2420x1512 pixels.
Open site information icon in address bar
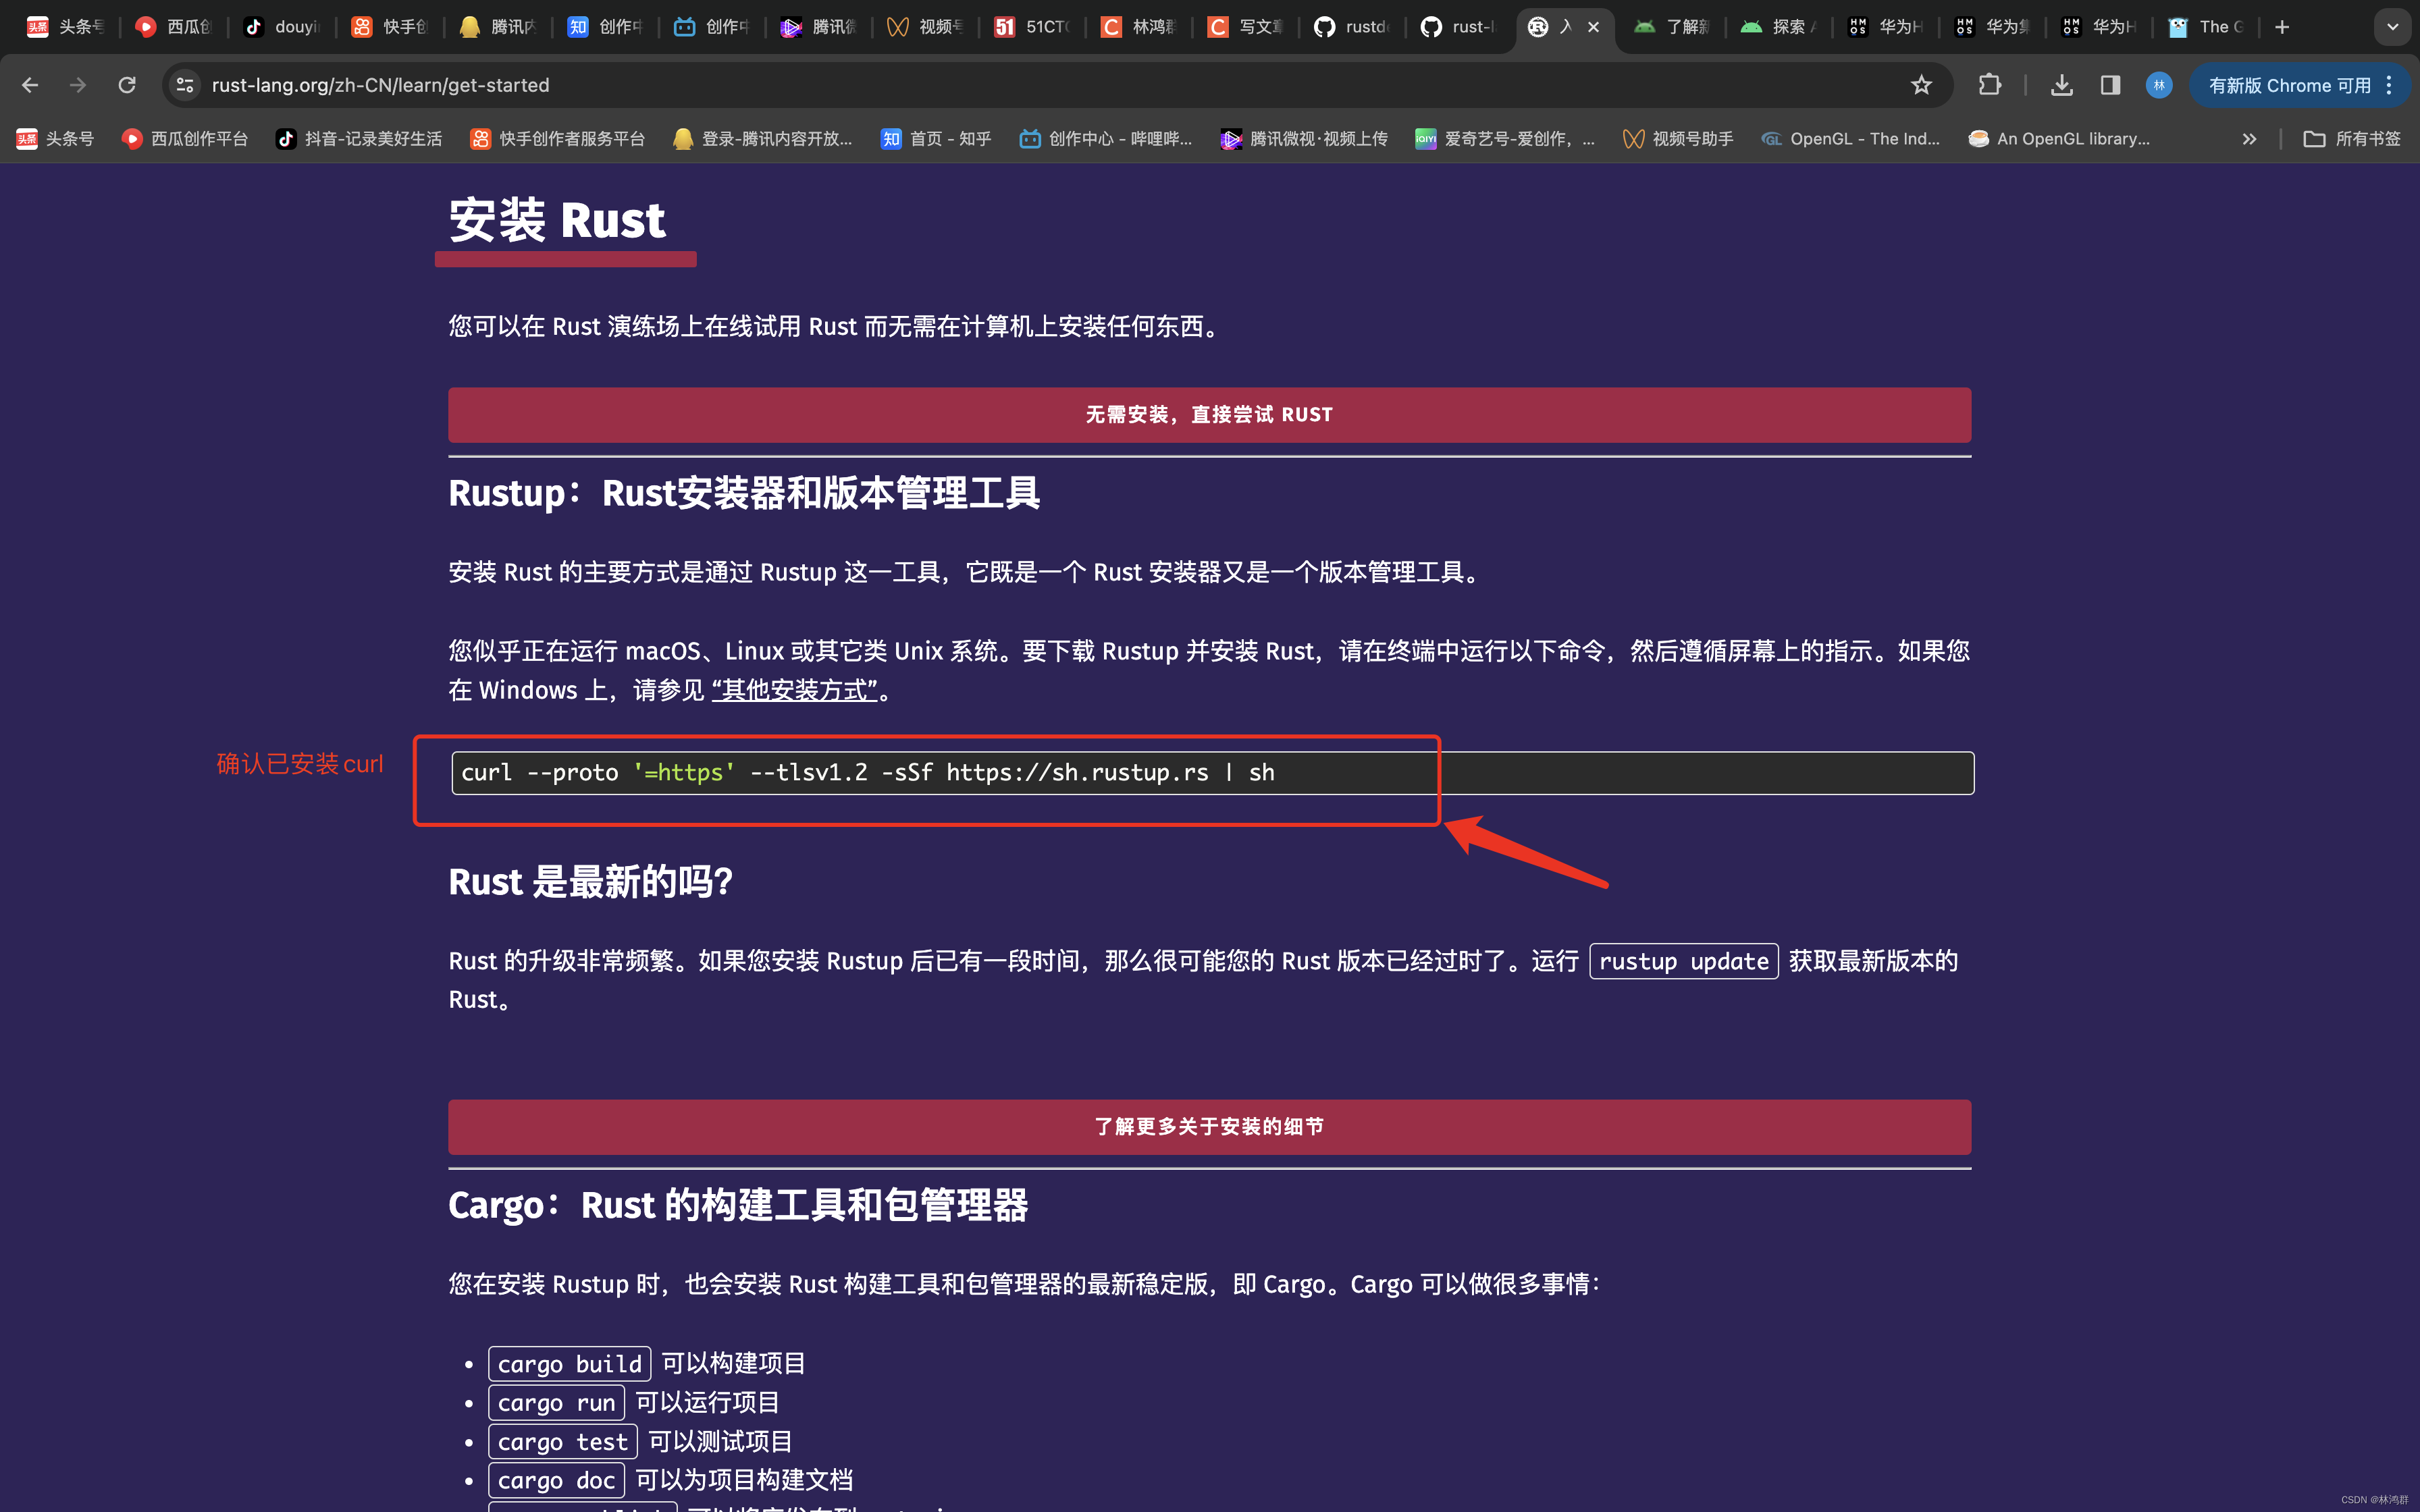[185, 85]
